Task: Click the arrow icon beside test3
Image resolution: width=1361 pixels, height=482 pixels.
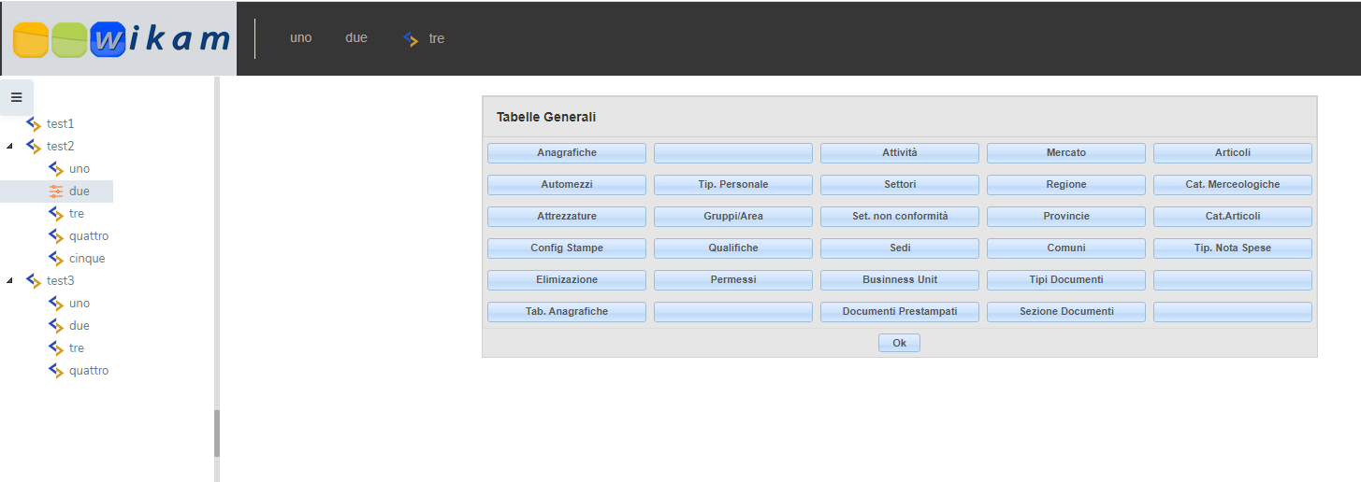Action: [x=34, y=280]
